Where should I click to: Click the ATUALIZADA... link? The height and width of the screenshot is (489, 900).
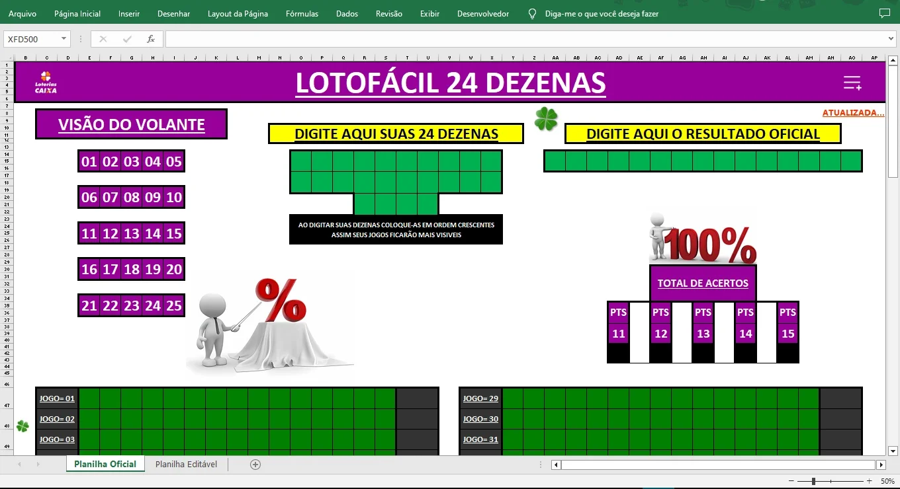click(853, 113)
